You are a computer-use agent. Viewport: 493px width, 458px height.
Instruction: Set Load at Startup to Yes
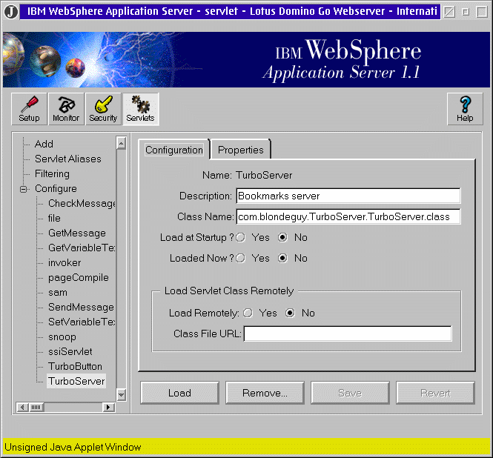(240, 237)
